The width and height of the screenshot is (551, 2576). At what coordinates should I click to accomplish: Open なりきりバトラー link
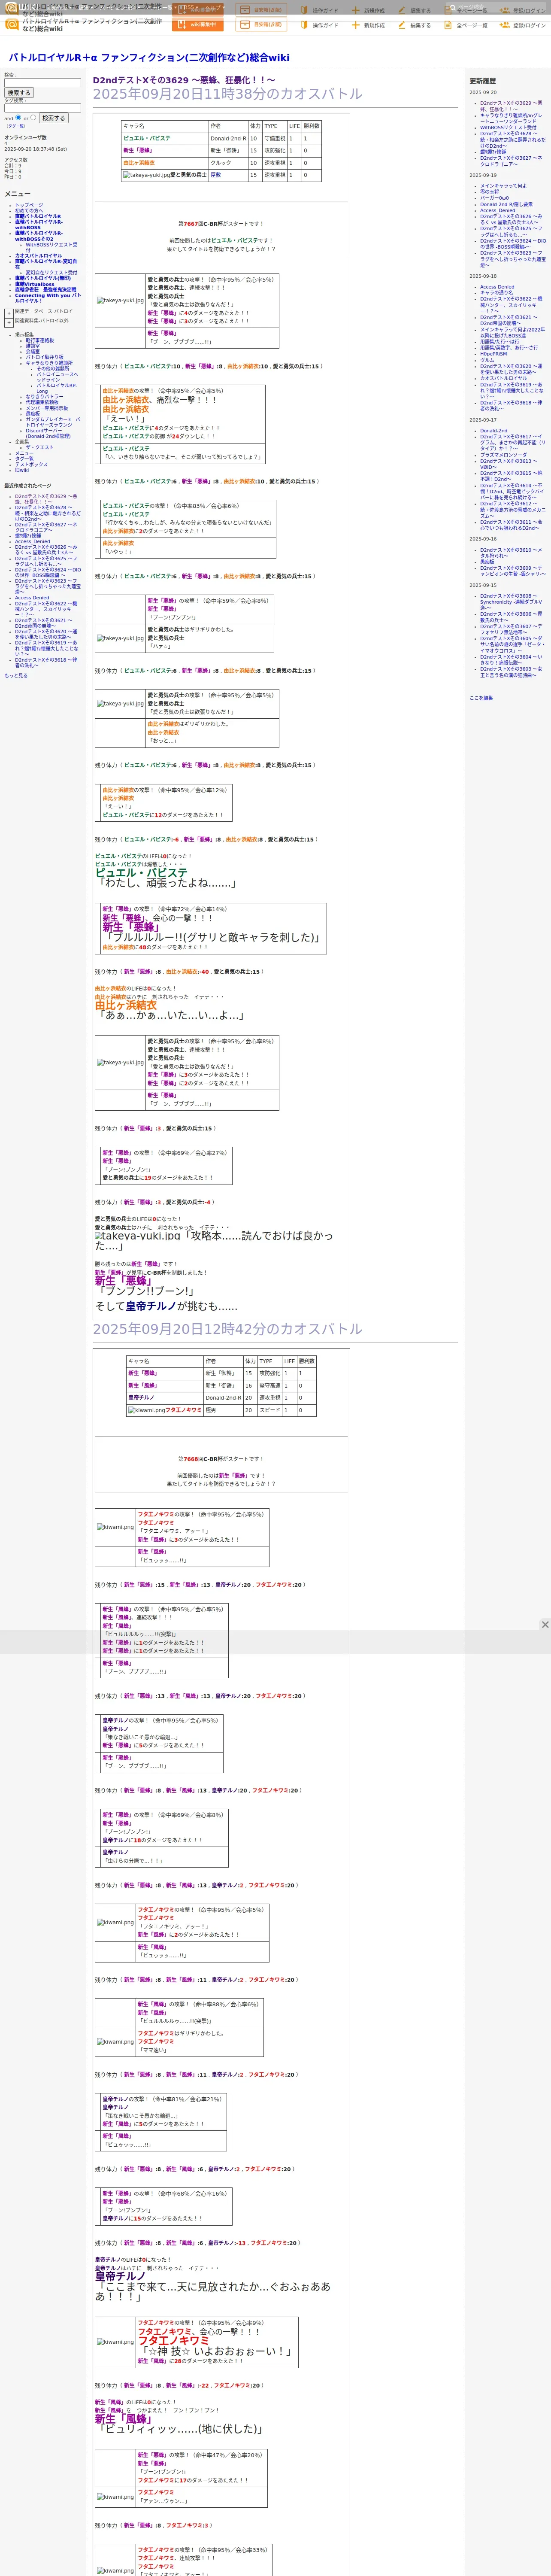click(44, 397)
